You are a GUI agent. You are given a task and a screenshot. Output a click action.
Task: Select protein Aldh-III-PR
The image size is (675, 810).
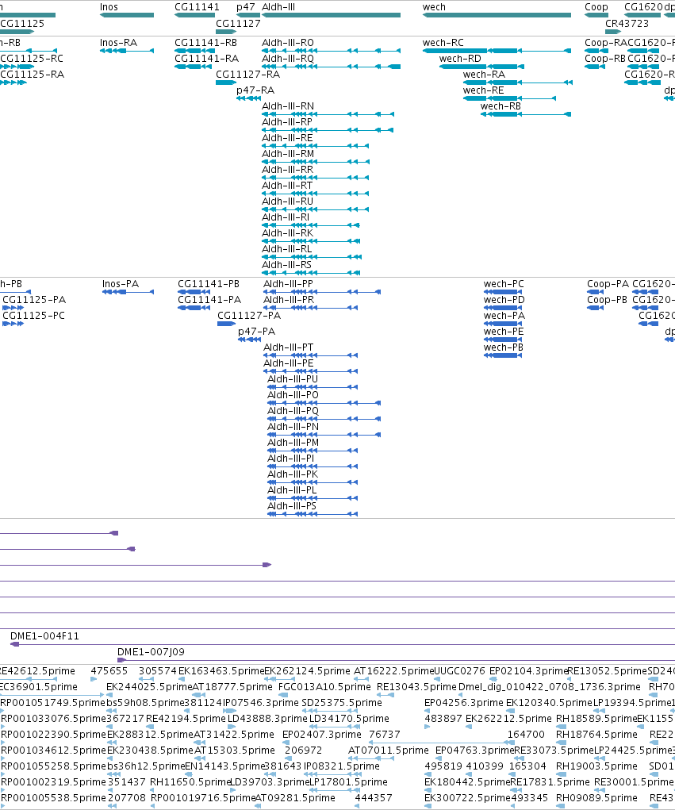(289, 300)
